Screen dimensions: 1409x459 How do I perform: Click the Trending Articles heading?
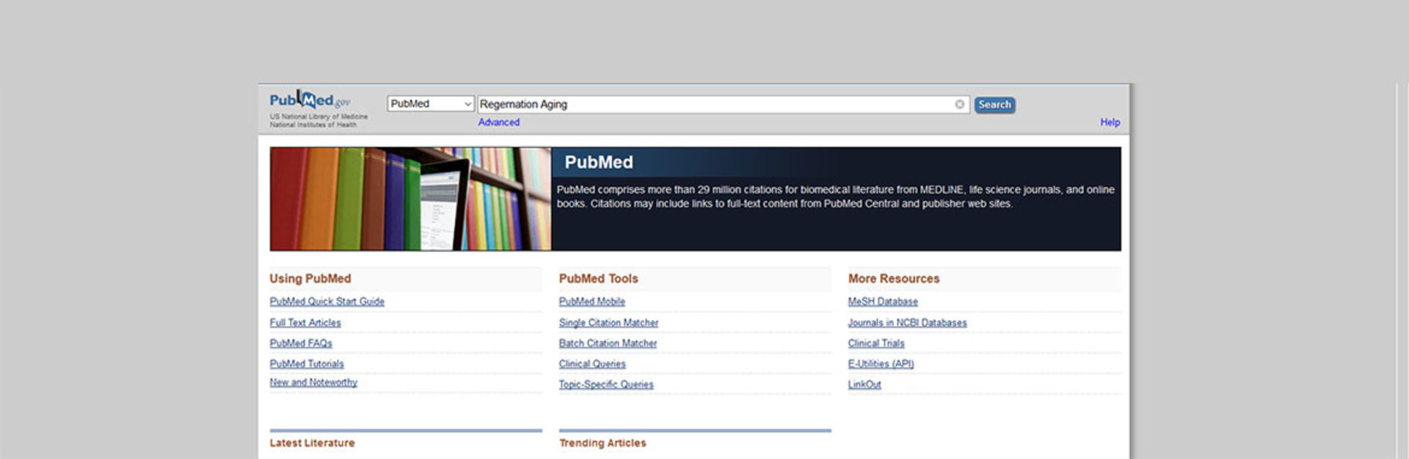coord(602,443)
